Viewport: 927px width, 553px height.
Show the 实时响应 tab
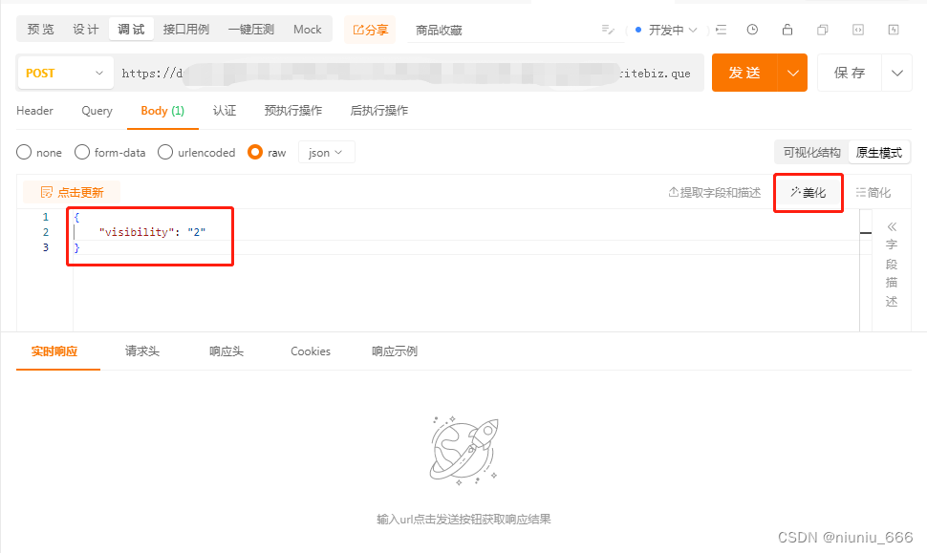coord(54,351)
